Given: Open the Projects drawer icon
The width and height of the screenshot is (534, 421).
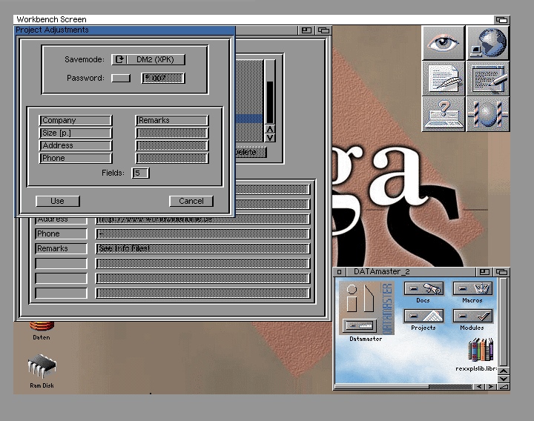Looking at the screenshot, I should (423, 316).
